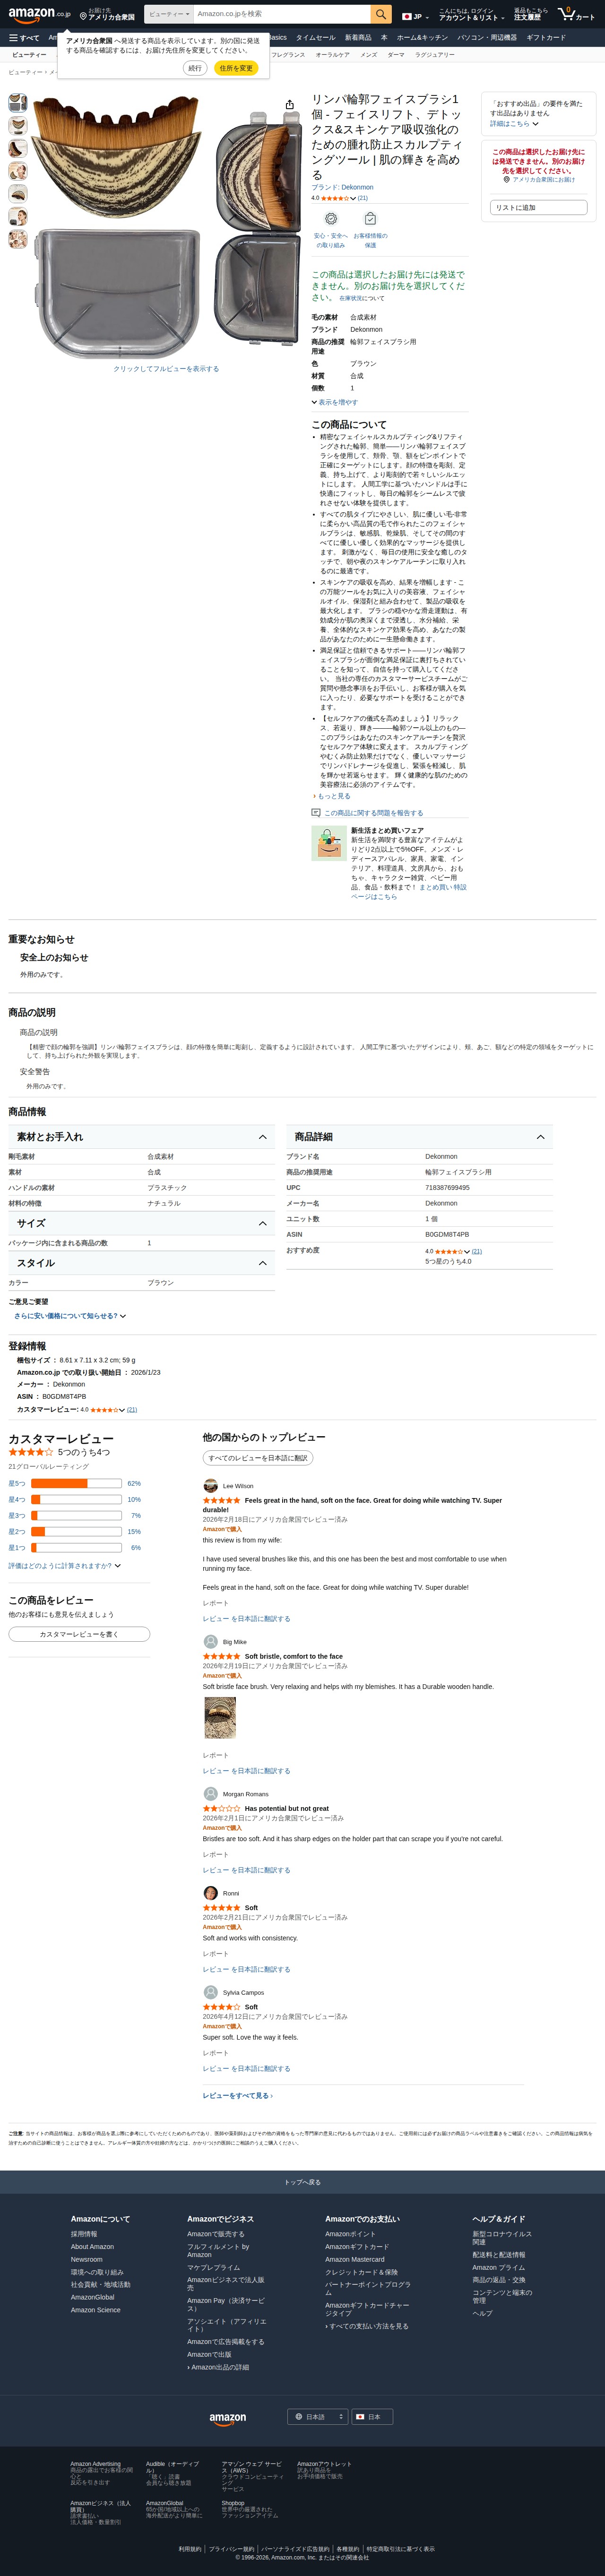Click Big Mike's reviewer avatar

210,1642
